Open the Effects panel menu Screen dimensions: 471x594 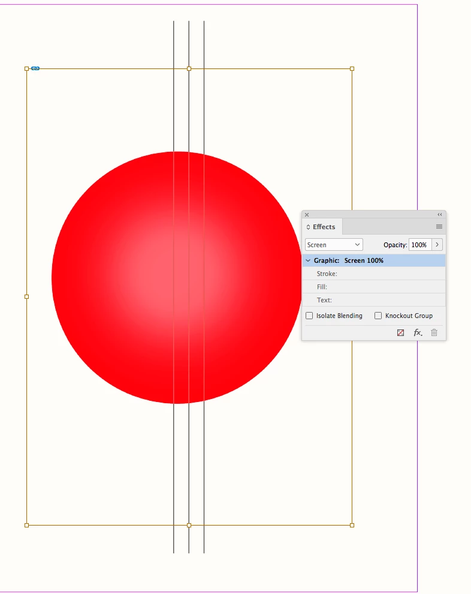439,227
